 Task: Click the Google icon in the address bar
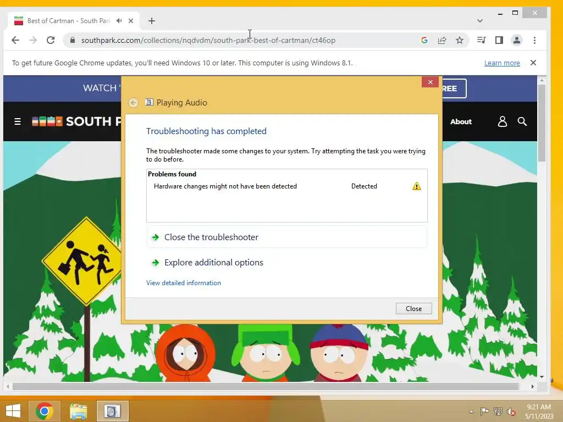[424, 40]
